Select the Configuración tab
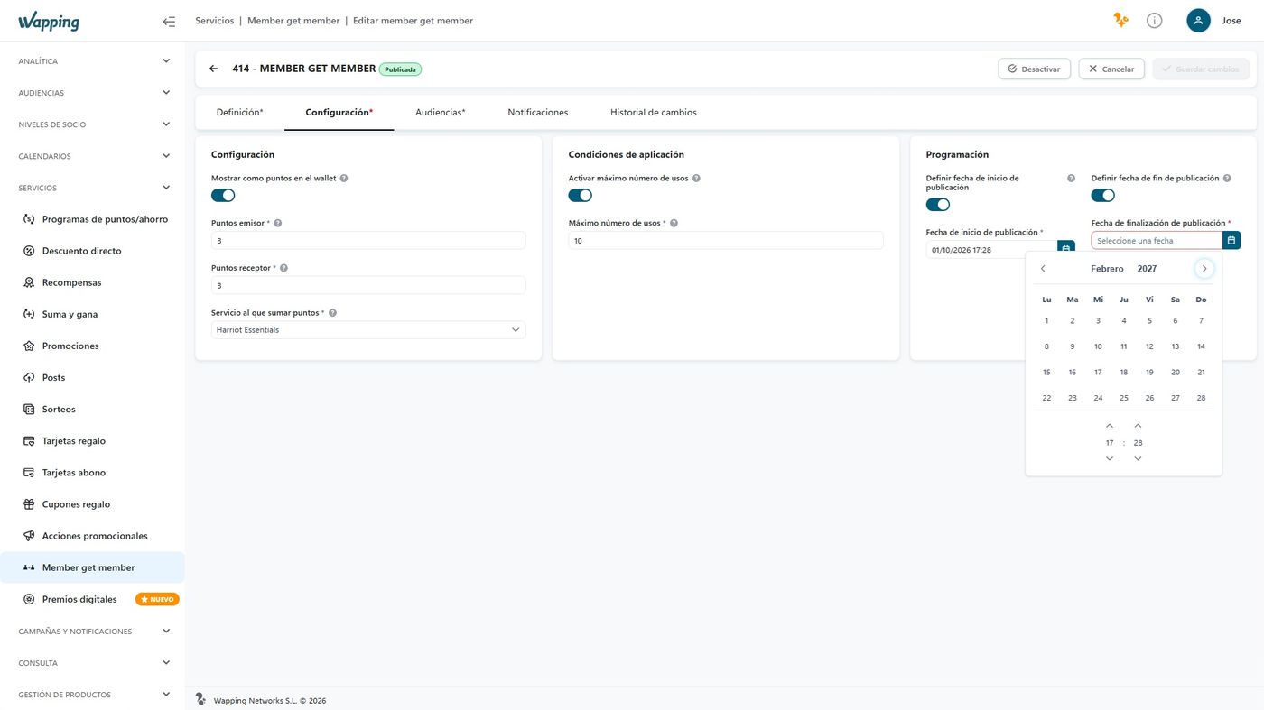The image size is (1264, 710). click(339, 113)
